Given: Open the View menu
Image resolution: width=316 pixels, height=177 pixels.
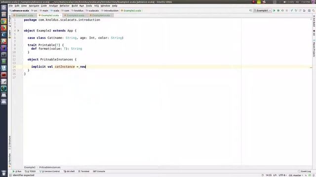Looking at the screenshot, I should pos(24,6).
